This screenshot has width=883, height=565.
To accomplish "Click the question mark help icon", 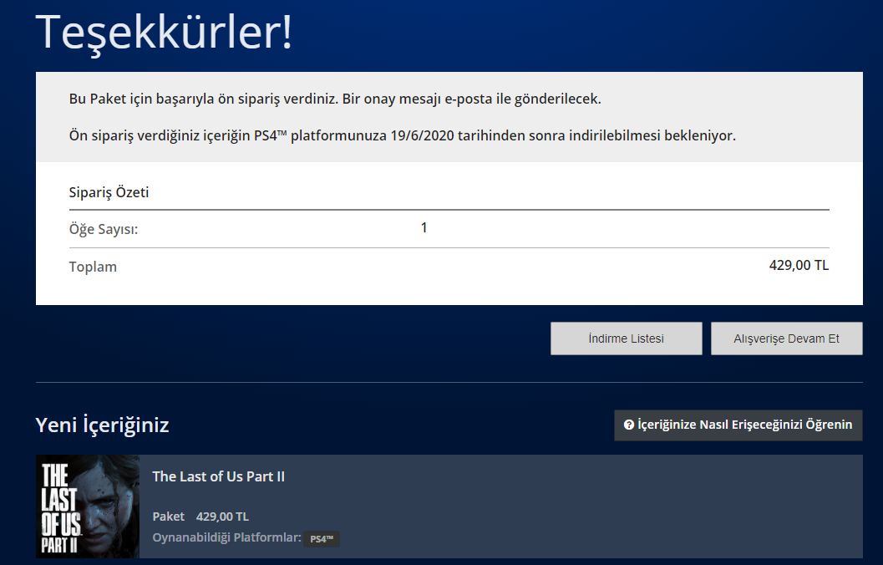I will click(x=629, y=425).
